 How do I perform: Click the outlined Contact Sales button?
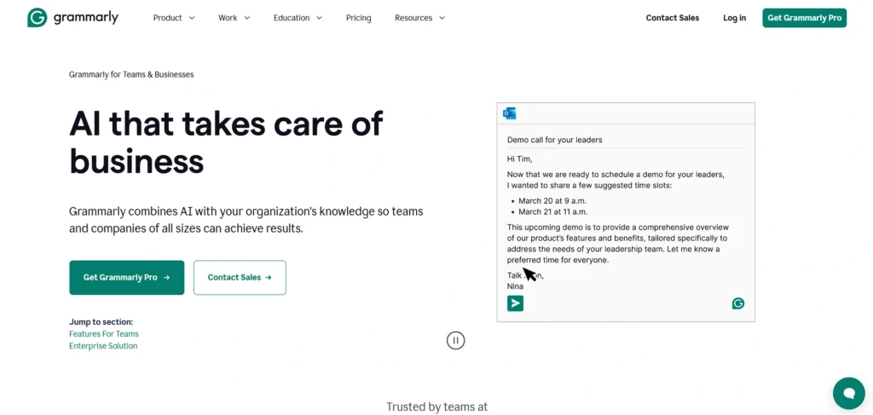pos(240,277)
